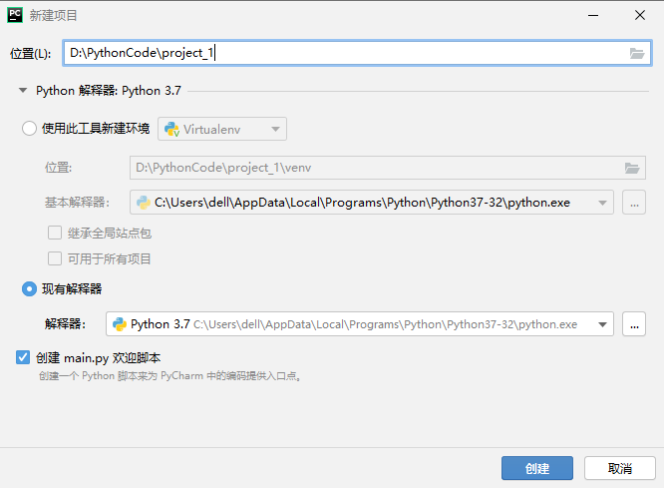The height and width of the screenshot is (488, 664).
Task: Click Python icon in base interpreter field
Action: pyautogui.click(x=144, y=203)
